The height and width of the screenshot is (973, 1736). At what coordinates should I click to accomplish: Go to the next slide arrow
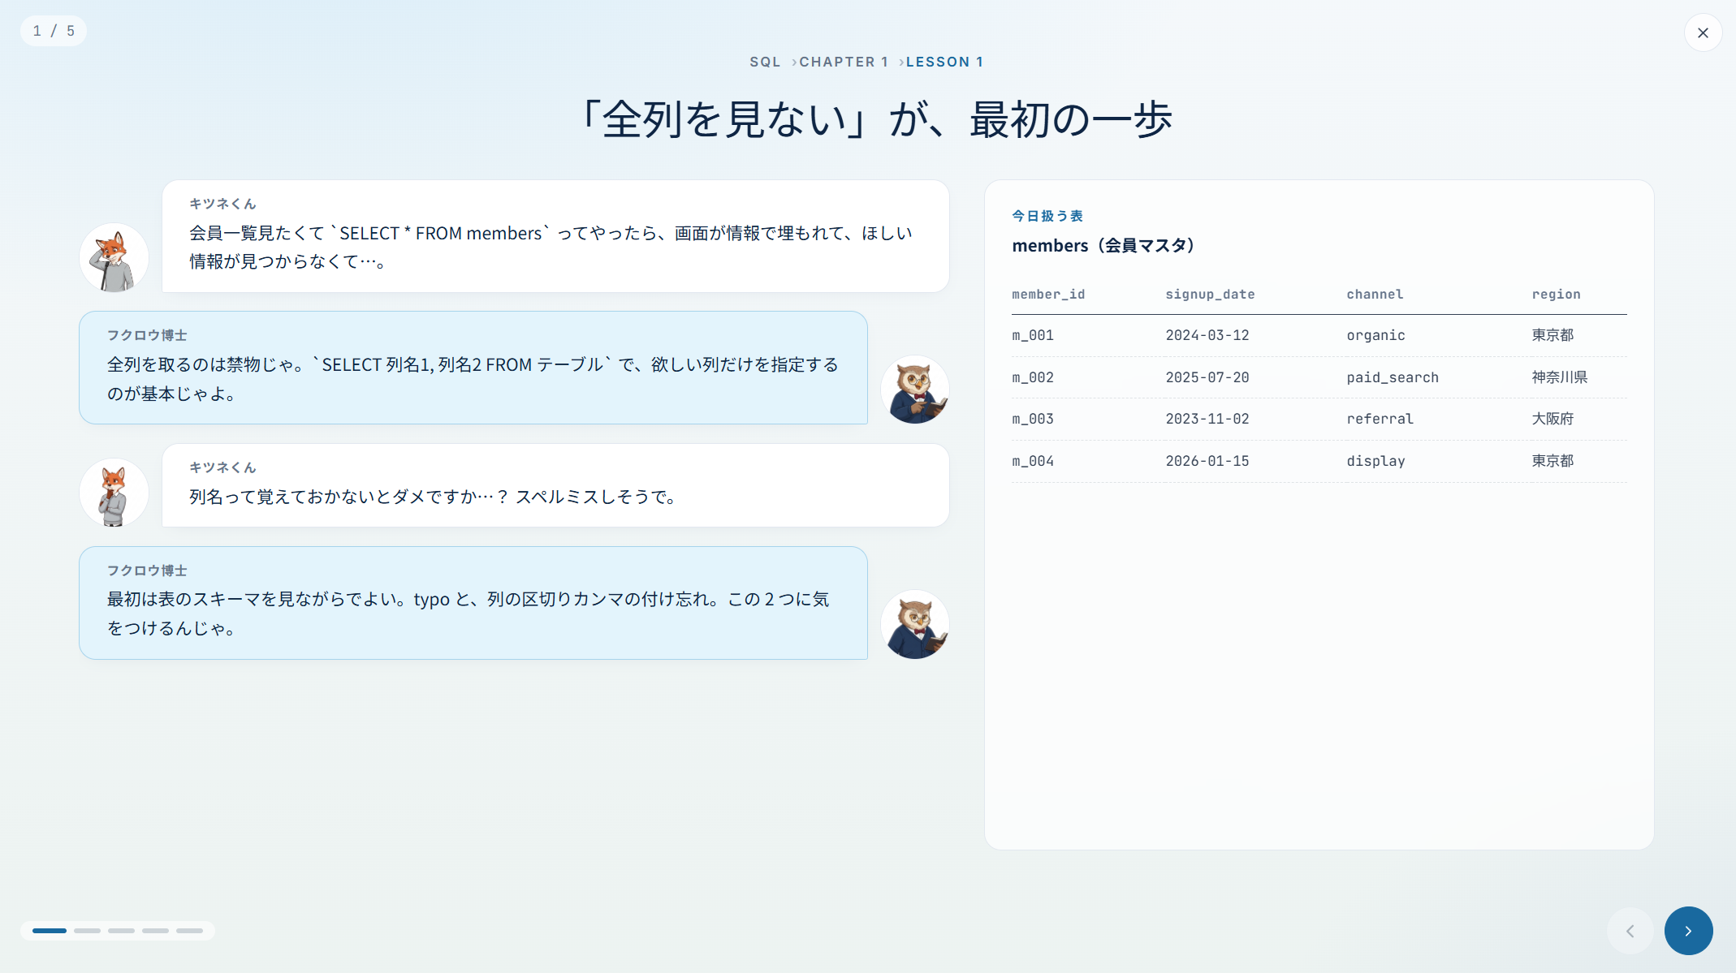(x=1688, y=931)
